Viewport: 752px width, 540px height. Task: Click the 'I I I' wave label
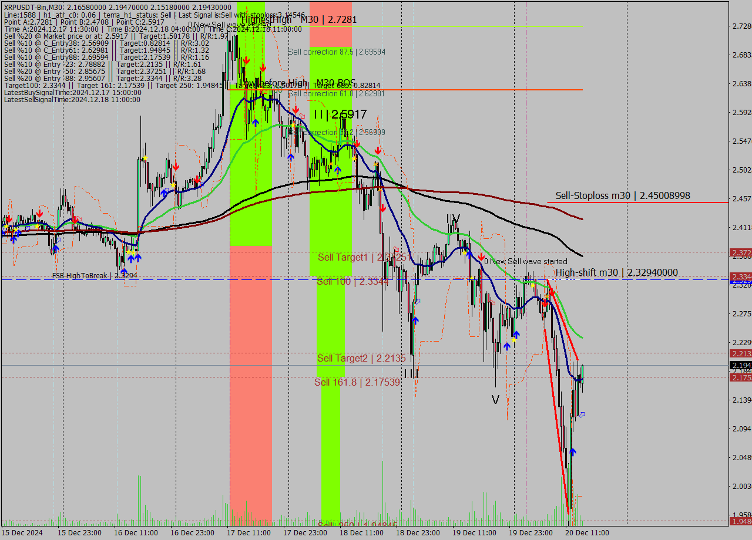[x=411, y=373]
